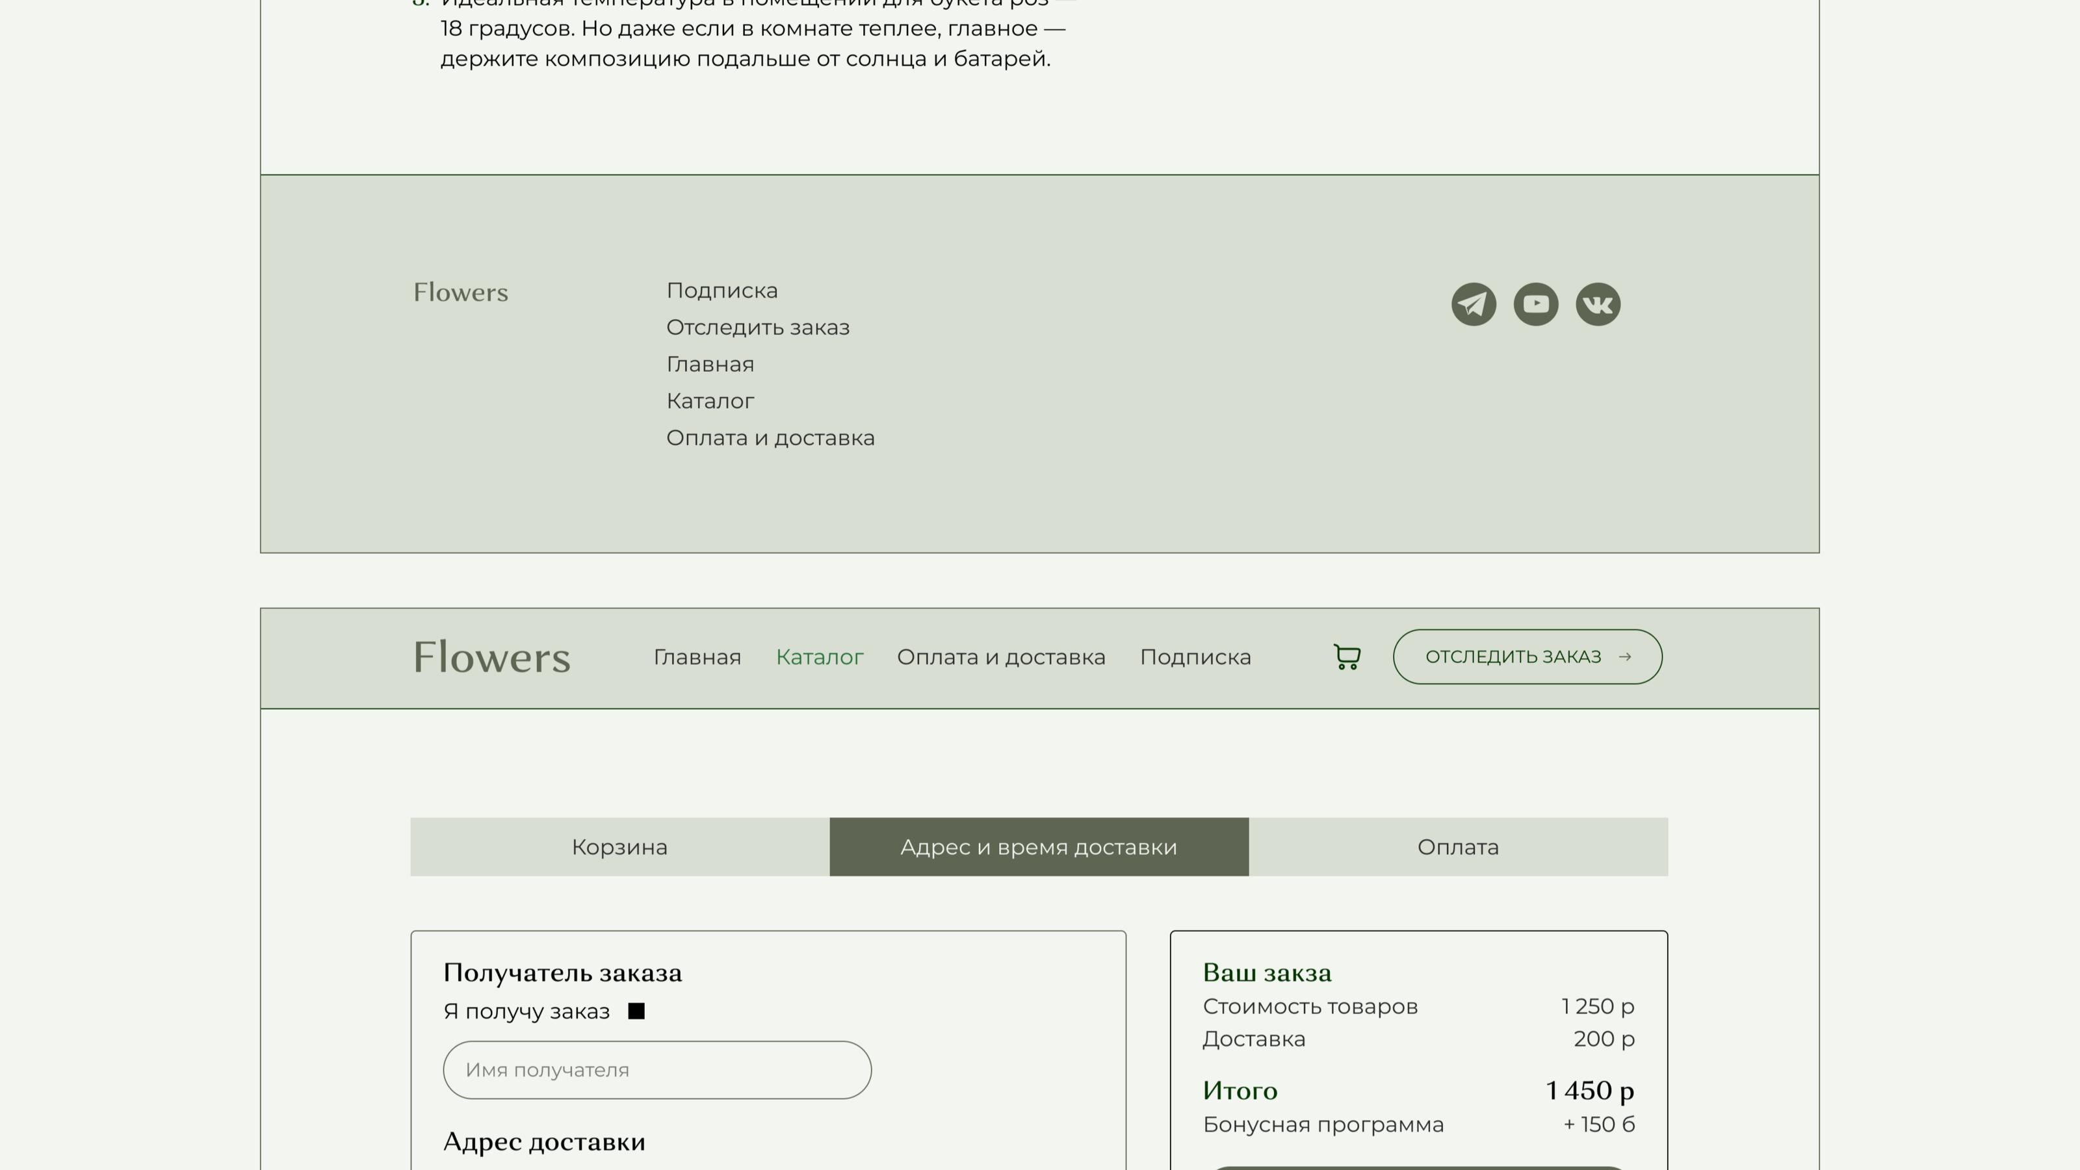This screenshot has width=2080, height=1170.
Task: Open the YouTube social icon
Action: pos(1535,304)
